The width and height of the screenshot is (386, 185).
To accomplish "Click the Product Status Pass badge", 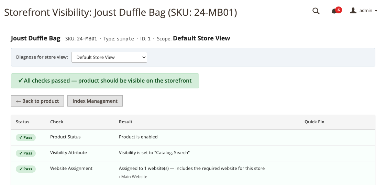I will coord(26,137).
